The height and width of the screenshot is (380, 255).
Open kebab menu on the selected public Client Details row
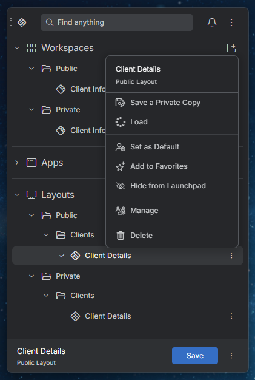[231, 256]
